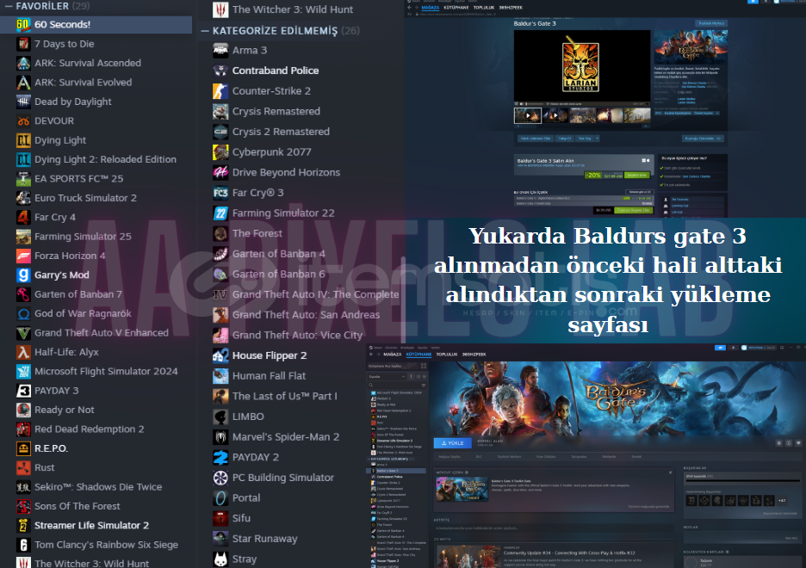Select the Garry's Mod icon
This screenshot has height=568, width=806.
tap(23, 275)
